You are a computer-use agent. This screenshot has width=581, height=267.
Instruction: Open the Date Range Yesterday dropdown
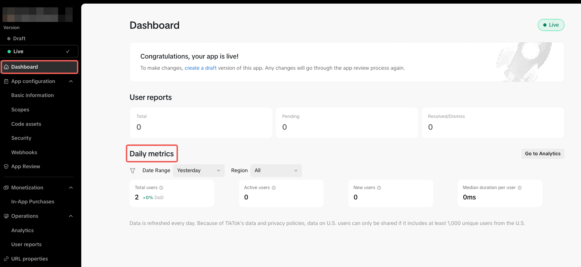pyautogui.click(x=198, y=171)
